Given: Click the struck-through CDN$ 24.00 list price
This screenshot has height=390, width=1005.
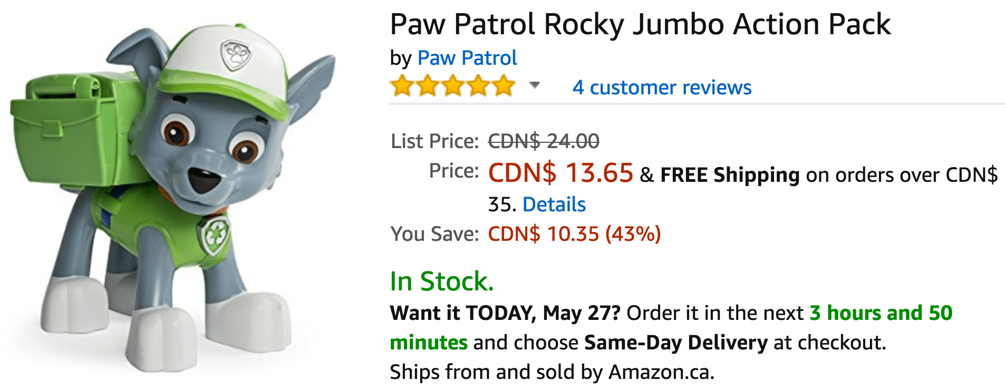Looking at the screenshot, I should 544,141.
